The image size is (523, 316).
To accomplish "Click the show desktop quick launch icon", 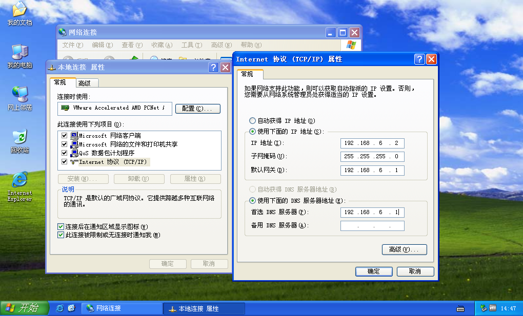I will coord(71,308).
